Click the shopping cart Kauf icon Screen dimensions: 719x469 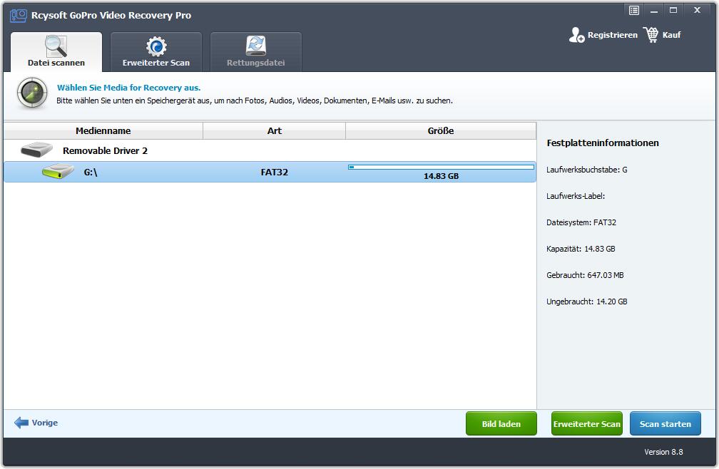pos(651,35)
